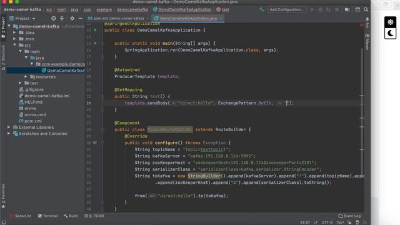Open HELP.md file
Viewport: 400px width, 225px height.
(31, 102)
